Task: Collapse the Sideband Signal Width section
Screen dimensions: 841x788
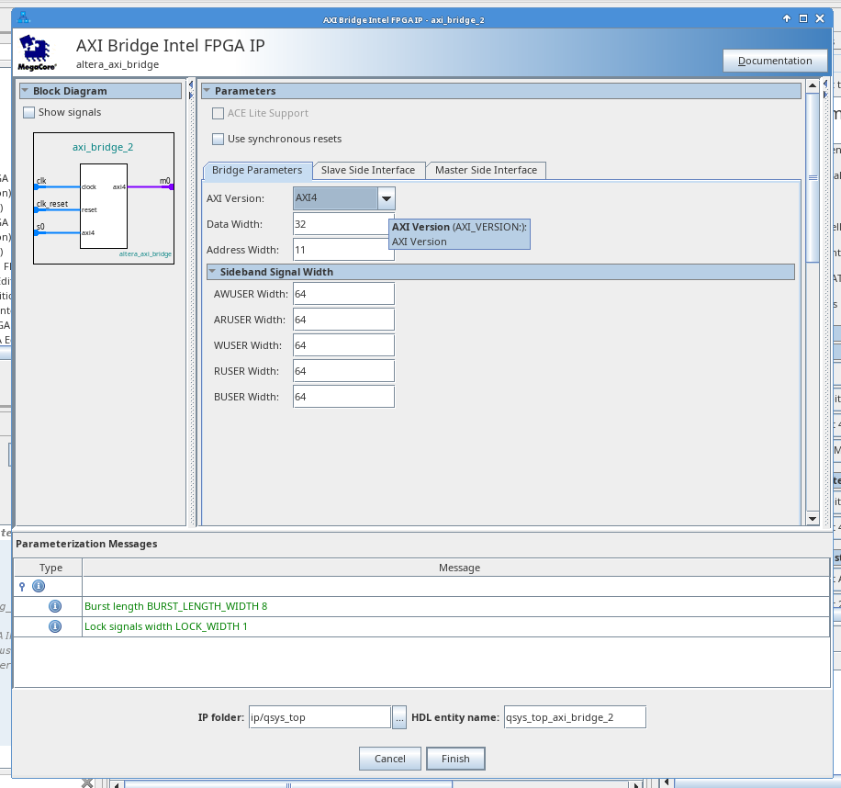Action: [x=213, y=272]
